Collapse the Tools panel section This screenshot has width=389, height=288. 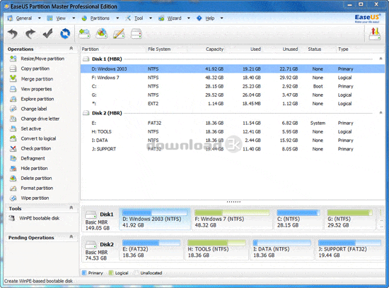click(71, 208)
